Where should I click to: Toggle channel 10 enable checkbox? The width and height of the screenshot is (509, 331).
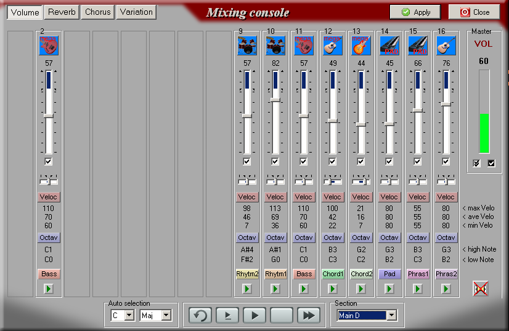[x=275, y=161]
